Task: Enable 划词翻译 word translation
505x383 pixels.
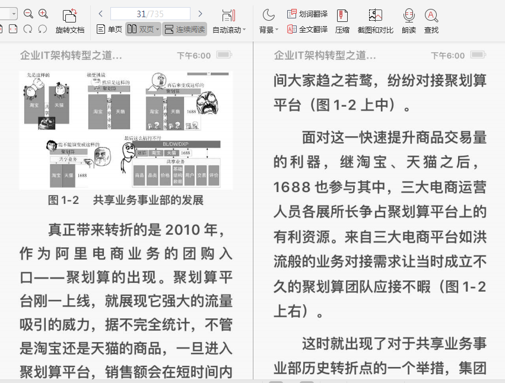Action: 307,14
